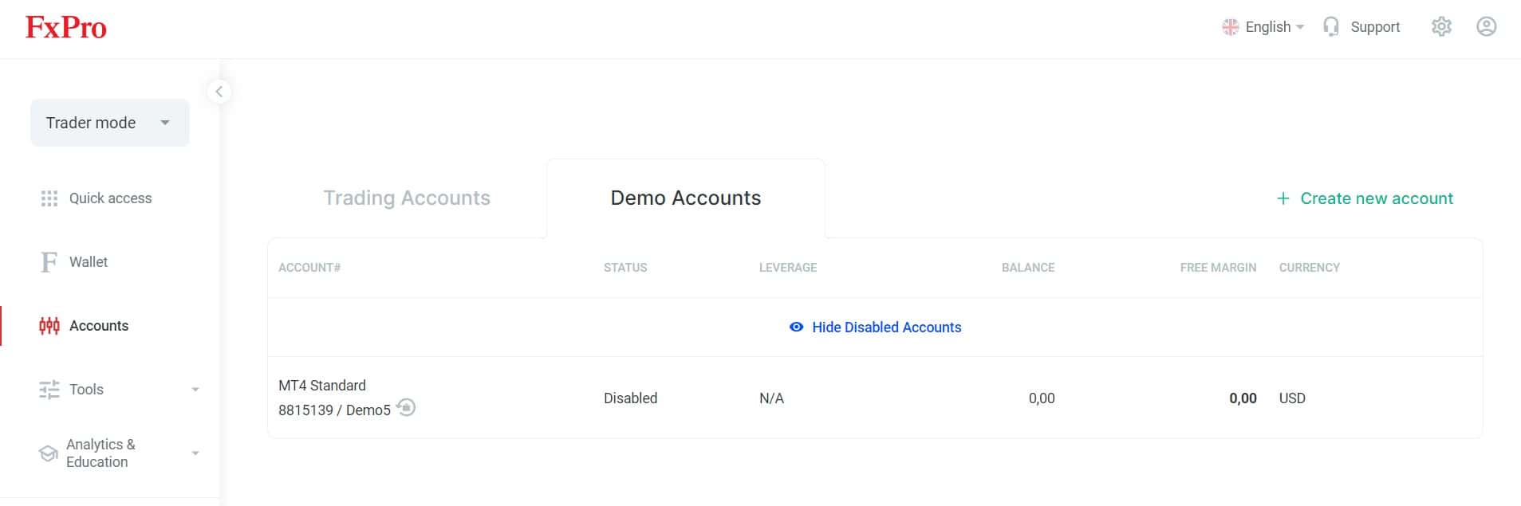Expand the Analytics & Education arrow
The height and width of the screenshot is (506, 1521).
click(195, 453)
